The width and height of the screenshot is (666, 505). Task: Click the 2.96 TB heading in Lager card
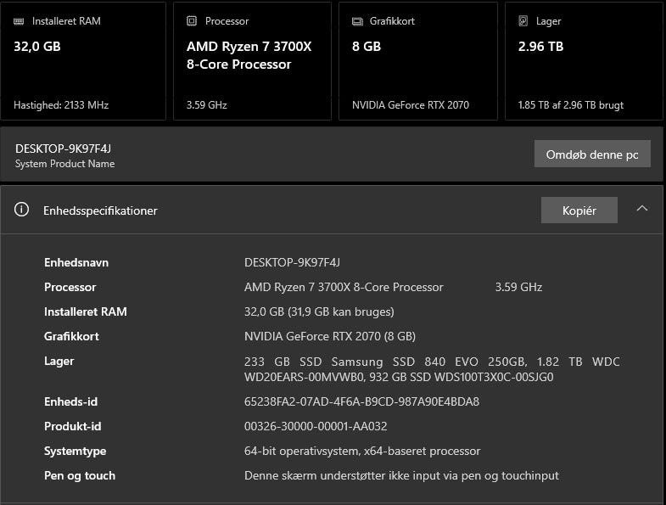tap(540, 47)
